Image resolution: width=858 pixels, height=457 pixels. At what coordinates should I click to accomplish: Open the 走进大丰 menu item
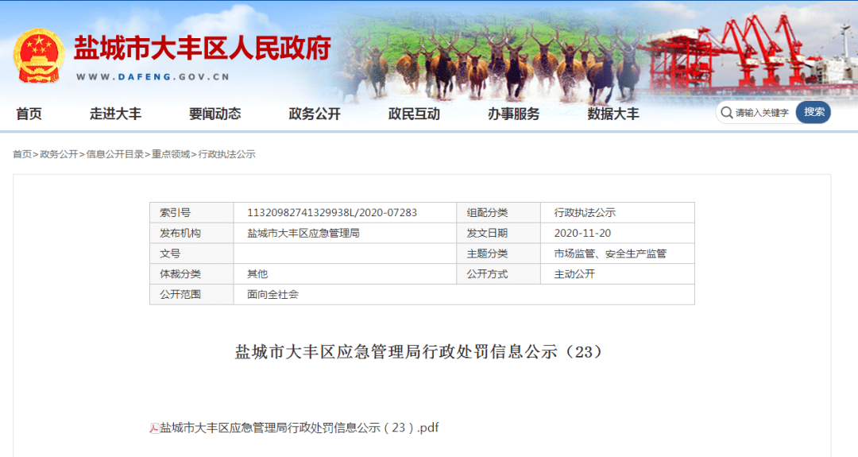tap(115, 114)
